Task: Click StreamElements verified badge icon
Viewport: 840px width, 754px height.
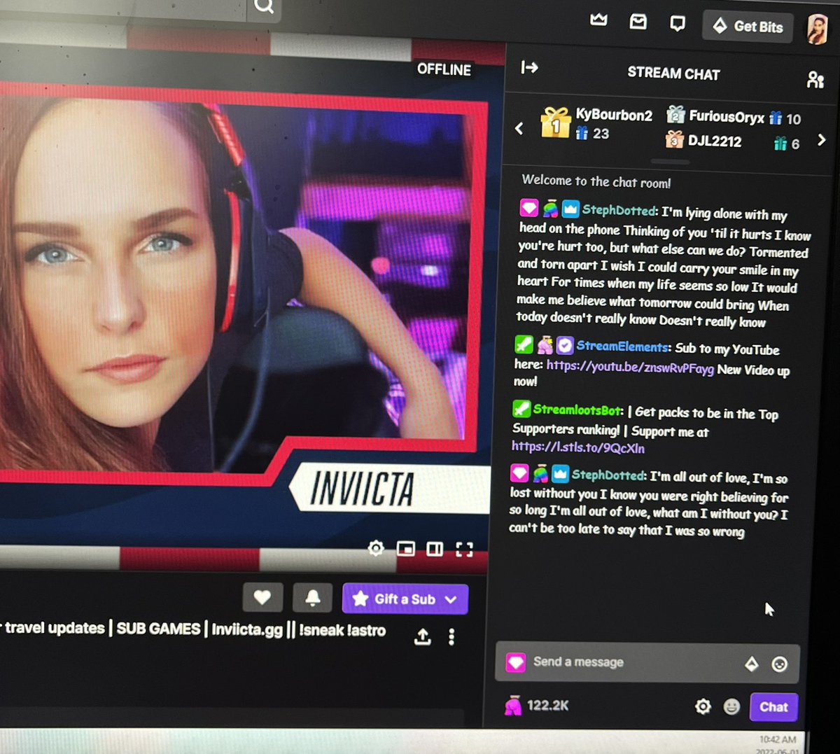Action: (566, 345)
